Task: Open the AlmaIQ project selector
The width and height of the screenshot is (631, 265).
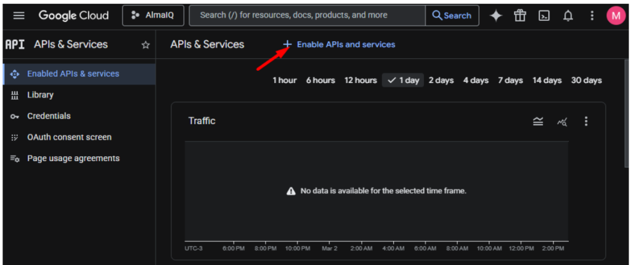Action: (x=153, y=15)
